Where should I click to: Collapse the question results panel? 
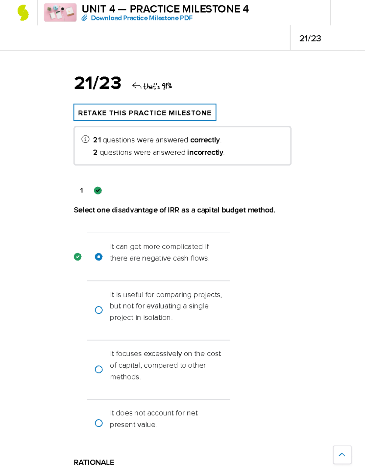[x=182, y=145]
